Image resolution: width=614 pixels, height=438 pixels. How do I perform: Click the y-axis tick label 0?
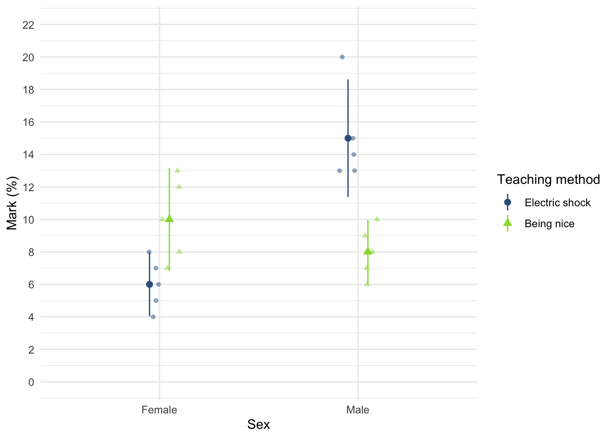31,382
